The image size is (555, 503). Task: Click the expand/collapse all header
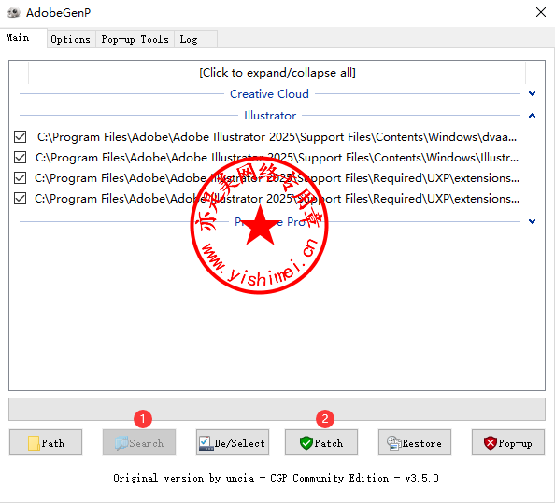tap(277, 73)
